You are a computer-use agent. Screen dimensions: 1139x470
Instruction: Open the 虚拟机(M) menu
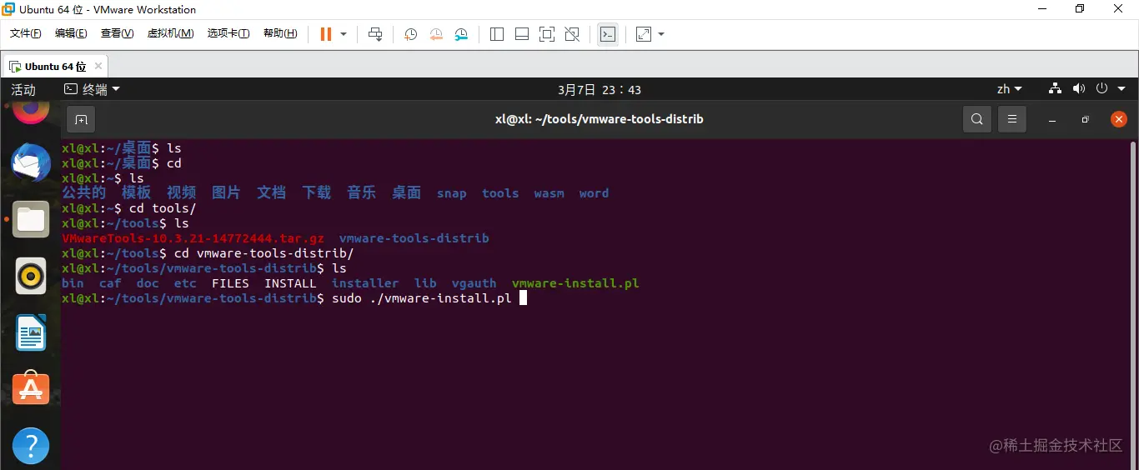[x=170, y=33]
